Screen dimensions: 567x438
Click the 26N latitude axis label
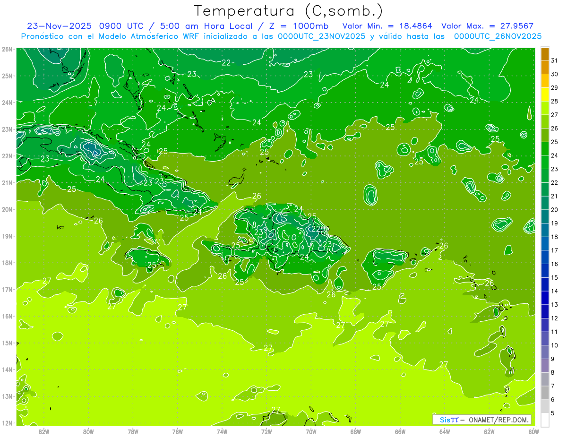coord(7,49)
